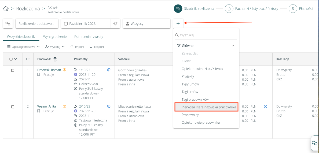Image resolution: width=319 pixels, height=153 pixels.
Task: Sort by Pracownik column arrows
Action: [55, 59]
